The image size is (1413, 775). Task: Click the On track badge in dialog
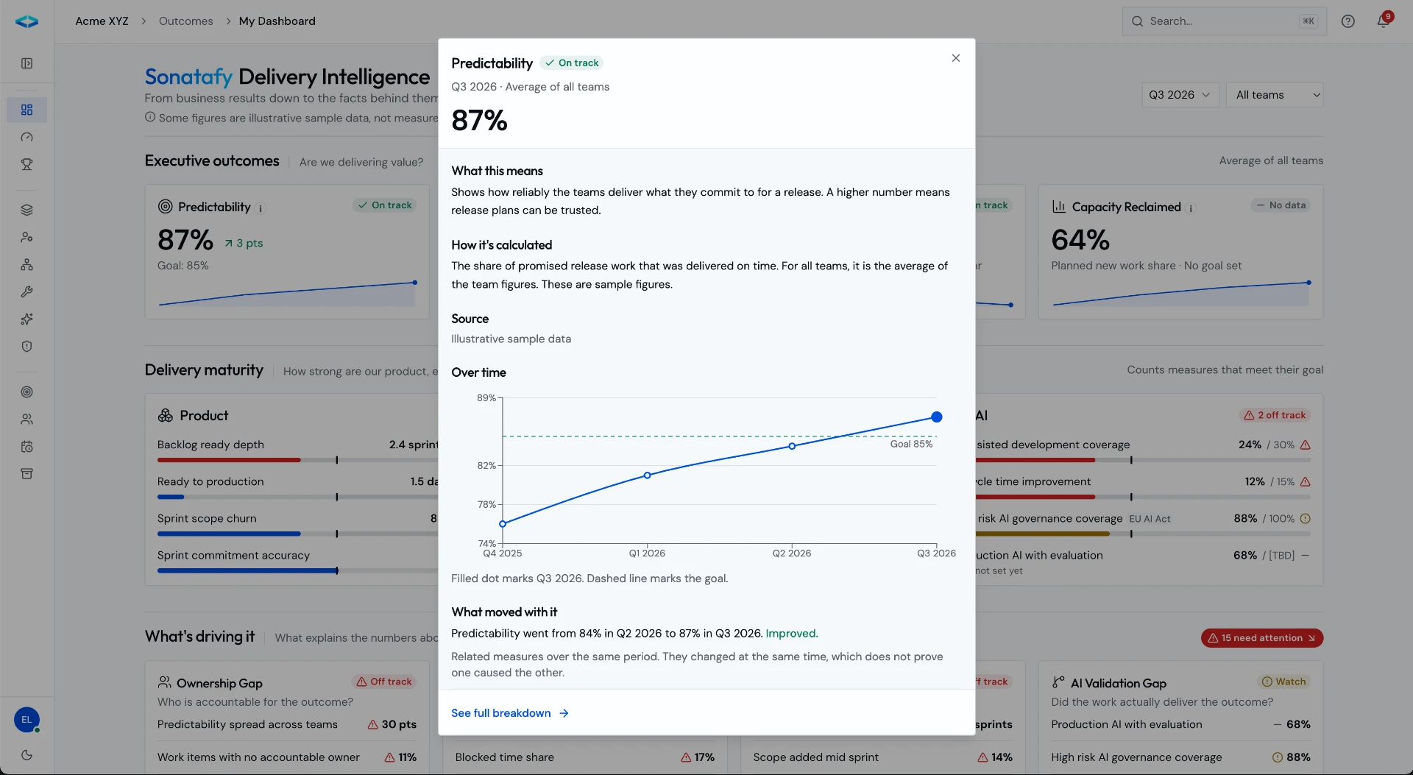click(572, 63)
